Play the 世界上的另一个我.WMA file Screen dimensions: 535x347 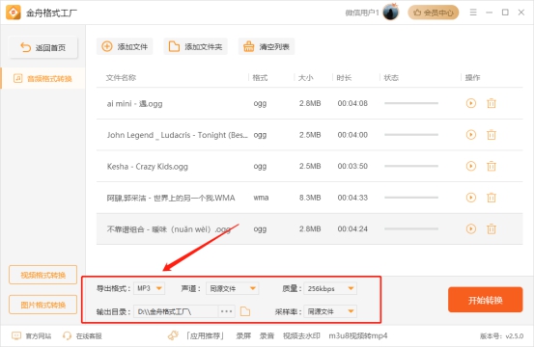click(471, 198)
